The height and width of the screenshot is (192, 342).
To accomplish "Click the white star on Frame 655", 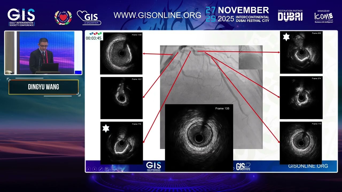I will (286, 37).
